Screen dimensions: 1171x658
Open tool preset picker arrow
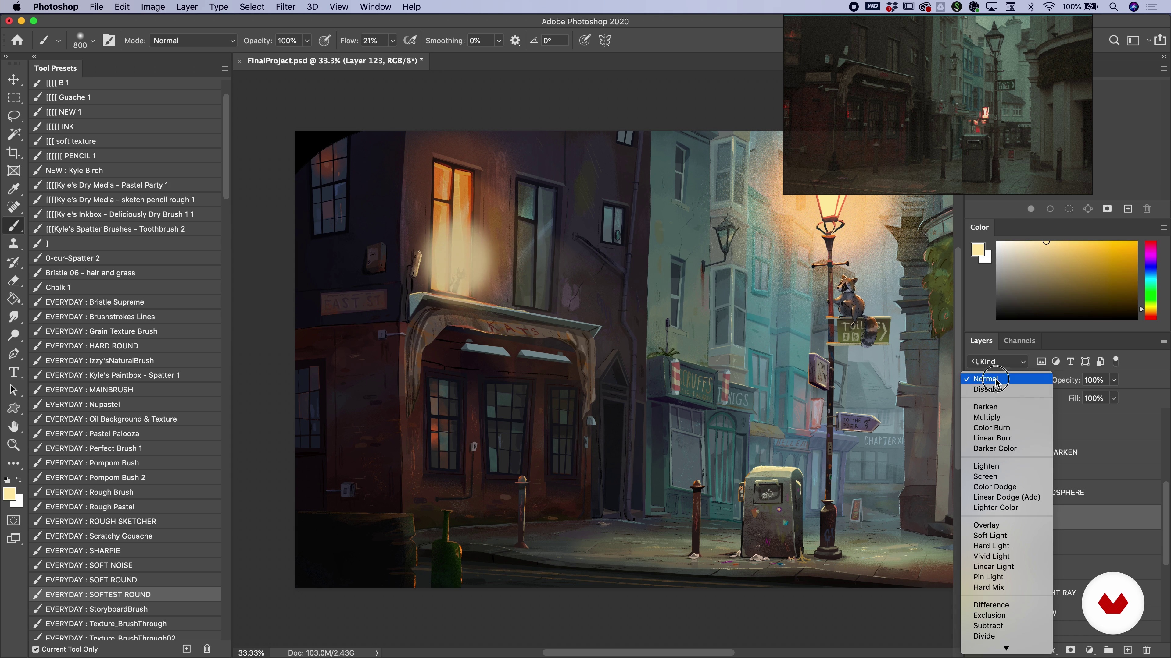click(x=58, y=41)
